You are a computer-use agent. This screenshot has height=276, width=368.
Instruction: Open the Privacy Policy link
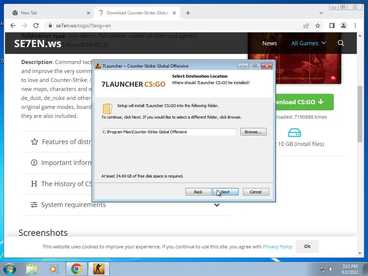[x=277, y=247]
